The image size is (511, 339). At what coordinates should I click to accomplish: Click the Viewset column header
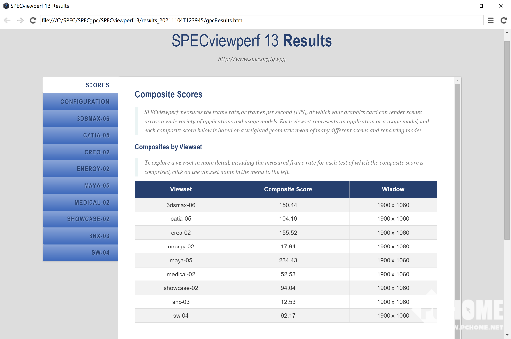[181, 189]
